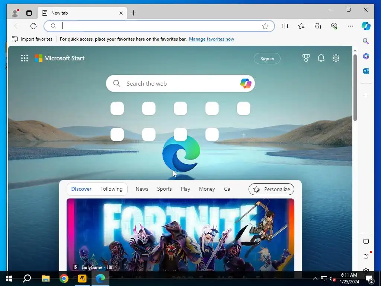Image resolution: width=381 pixels, height=286 pixels.
Task: Open taskbar search magnifier
Action: [27, 279]
